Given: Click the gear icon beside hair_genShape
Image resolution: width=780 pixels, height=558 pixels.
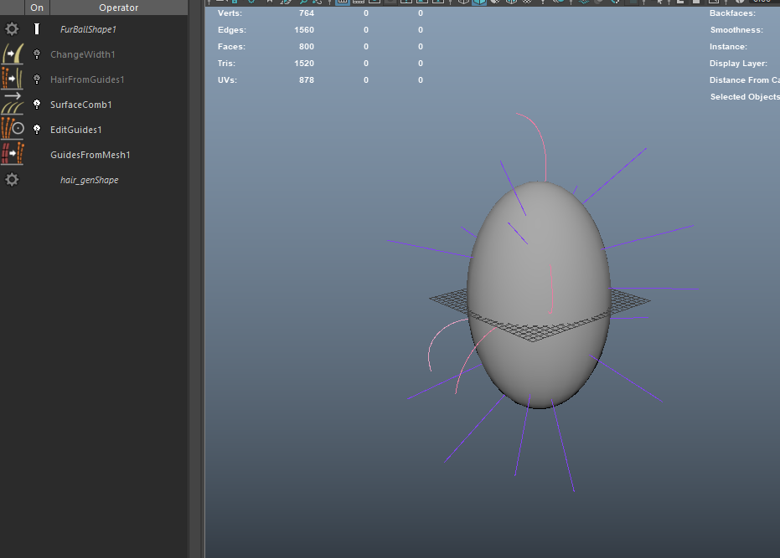Looking at the screenshot, I should pyautogui.click(x=12, y=180).
